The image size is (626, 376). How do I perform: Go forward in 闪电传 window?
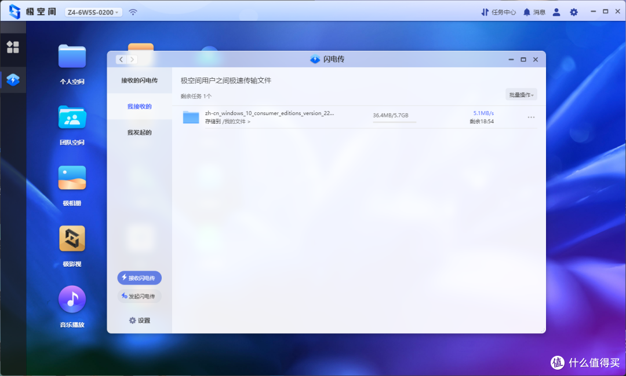click(132, 60)
